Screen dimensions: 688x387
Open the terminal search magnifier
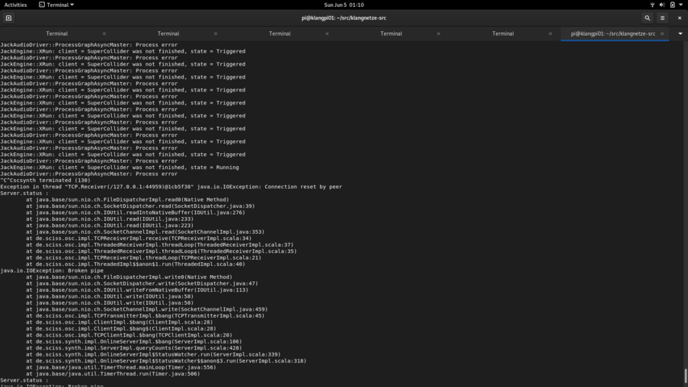tap(647, 18)
